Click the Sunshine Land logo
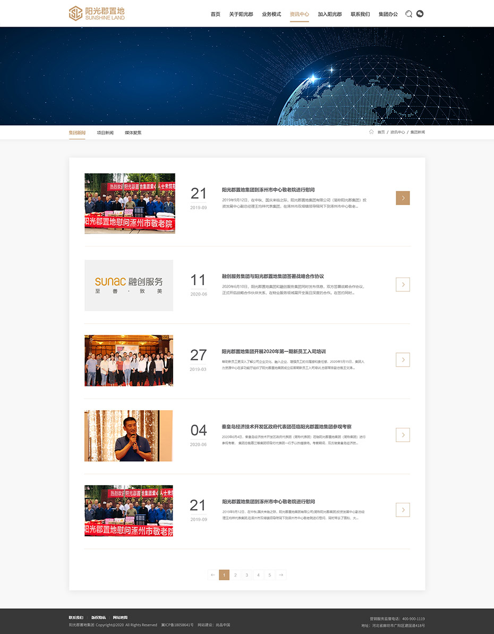Viewport: 494px width, 634px height. pos(97,14)
